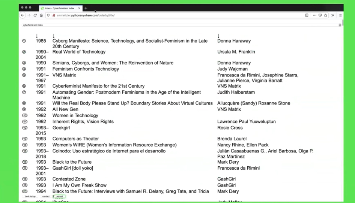The image size is (355, 203).
Task: Open the VNS Matrix 1991–1997 title
Action: tap(64, 75)
